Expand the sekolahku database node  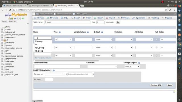pos(2,61)
